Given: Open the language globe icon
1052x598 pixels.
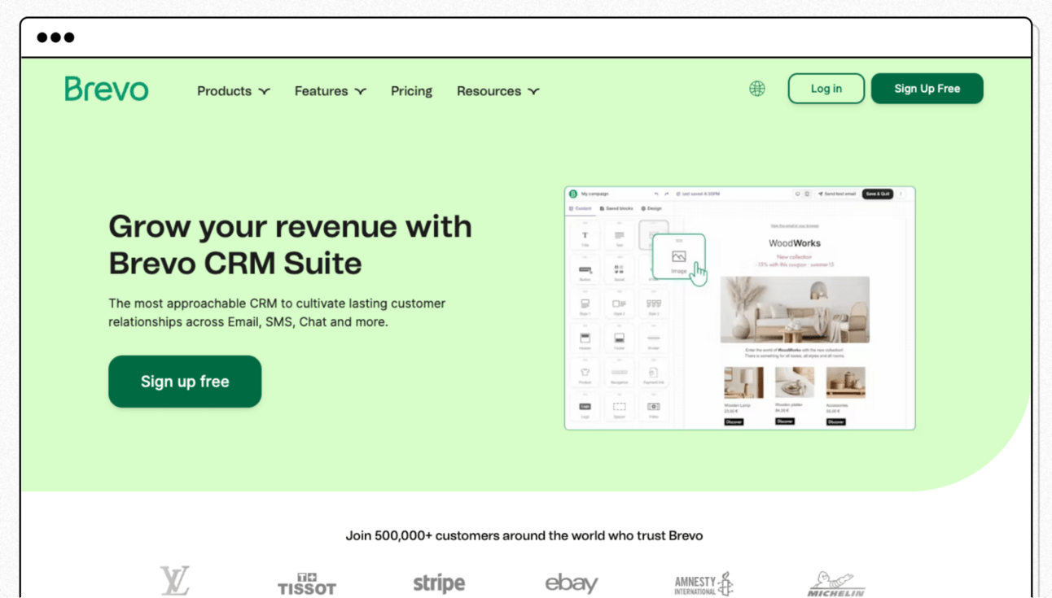Looking at the screenshot, I should click(756, 89).
